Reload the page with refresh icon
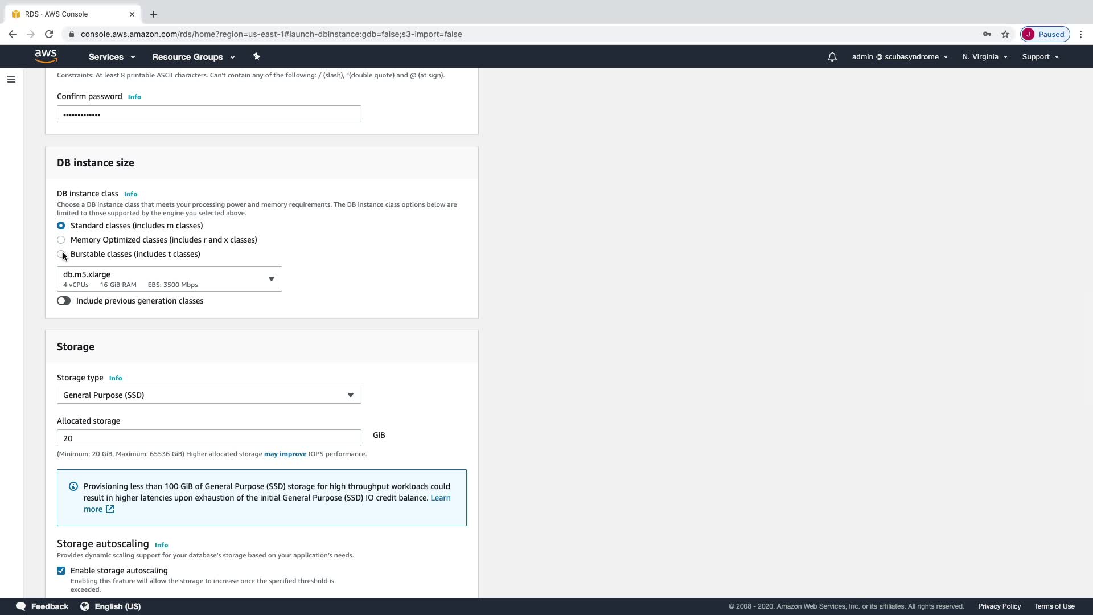The image size is (1093, 615). click(x=49, y=34)
